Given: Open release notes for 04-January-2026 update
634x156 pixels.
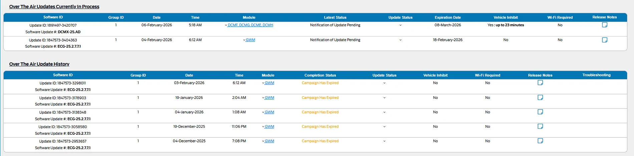Looking at the screenshot, I should [540, 112].
